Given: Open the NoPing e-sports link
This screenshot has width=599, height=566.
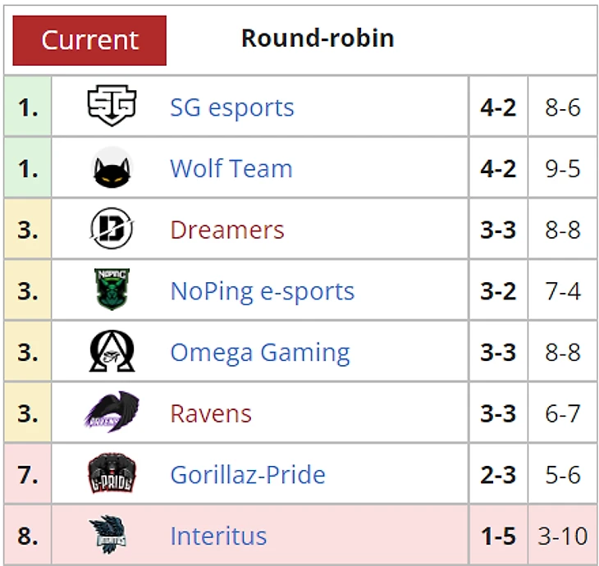Looking at the screenshot, I should pyautogui.click(x=262, y=291).
